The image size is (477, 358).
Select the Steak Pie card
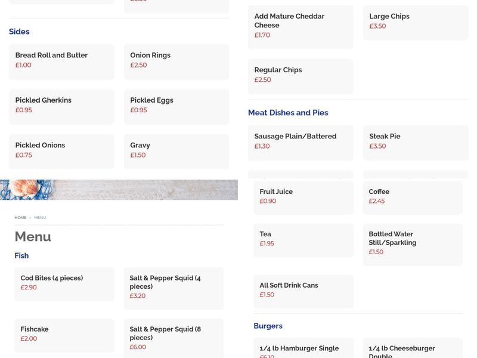click(414, 143)
